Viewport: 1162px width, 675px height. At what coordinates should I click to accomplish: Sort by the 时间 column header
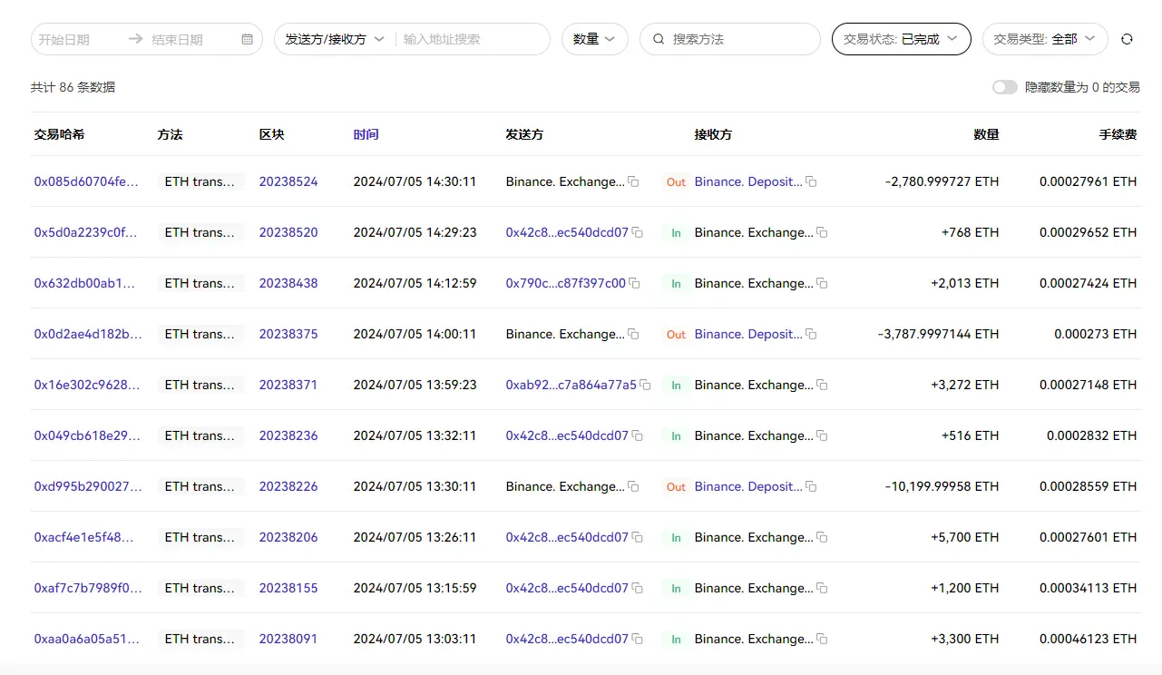click(366, 134)
